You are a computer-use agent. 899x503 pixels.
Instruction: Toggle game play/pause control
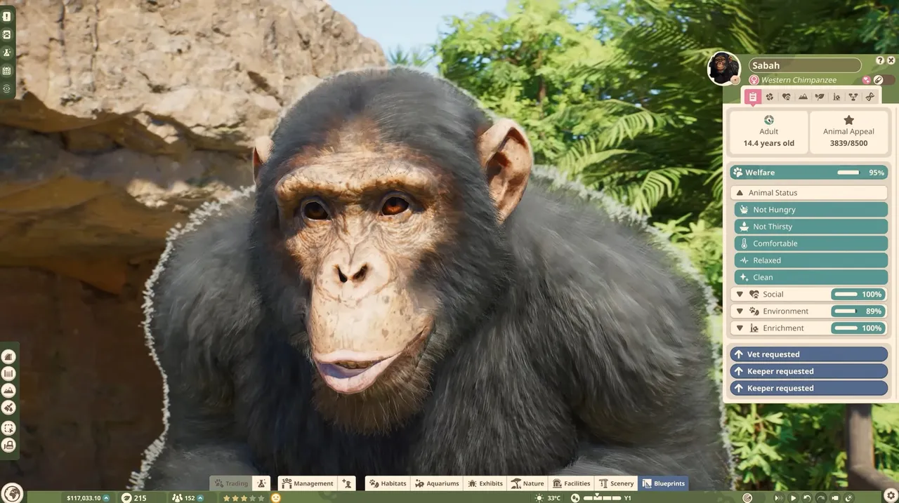click(x=794, y=497)
